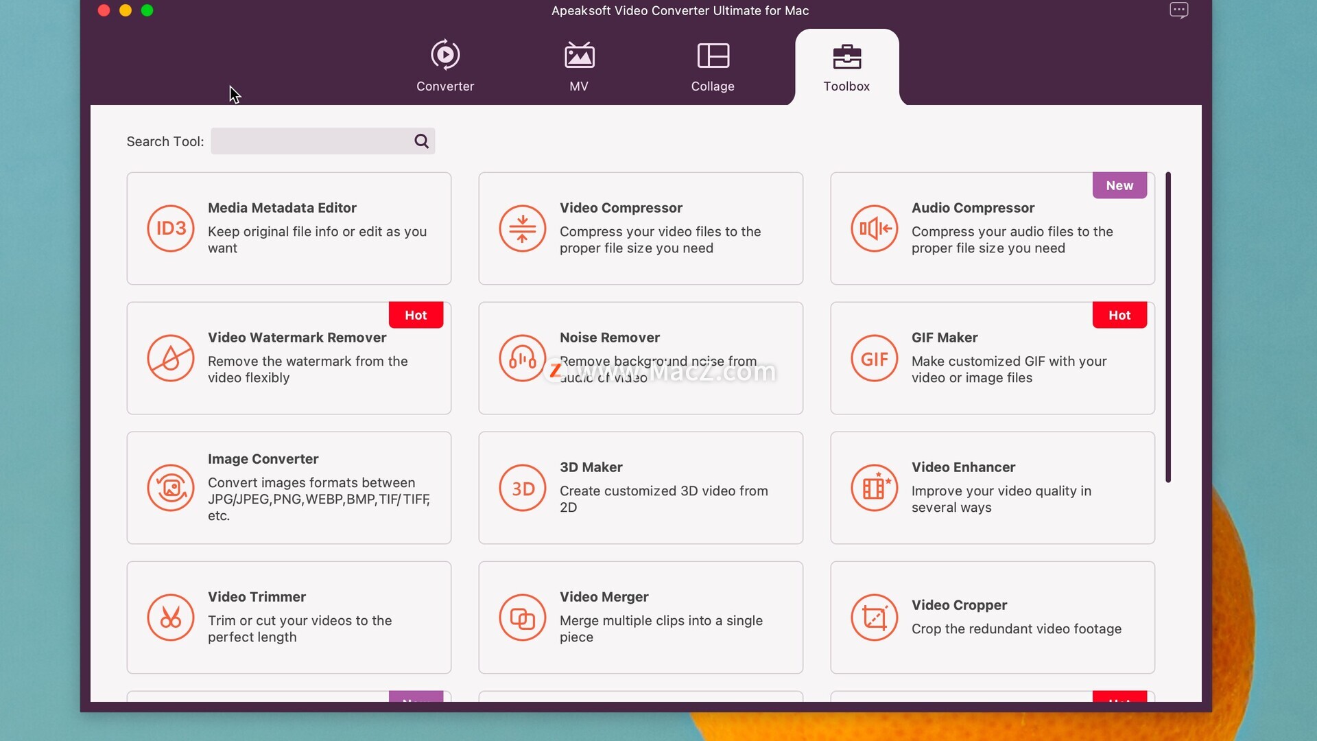The width and height of the screenshot is (1317, 741).
Task: Click the Video Cropper icon
Action: [875, 617]
